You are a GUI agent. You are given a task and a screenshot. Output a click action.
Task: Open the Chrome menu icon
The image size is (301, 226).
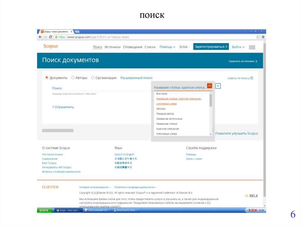pyautogui.click(x=263, y=37)
